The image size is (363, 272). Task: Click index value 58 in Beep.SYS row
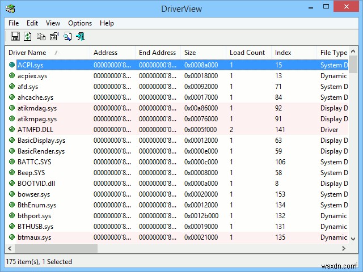coord(278,172)
